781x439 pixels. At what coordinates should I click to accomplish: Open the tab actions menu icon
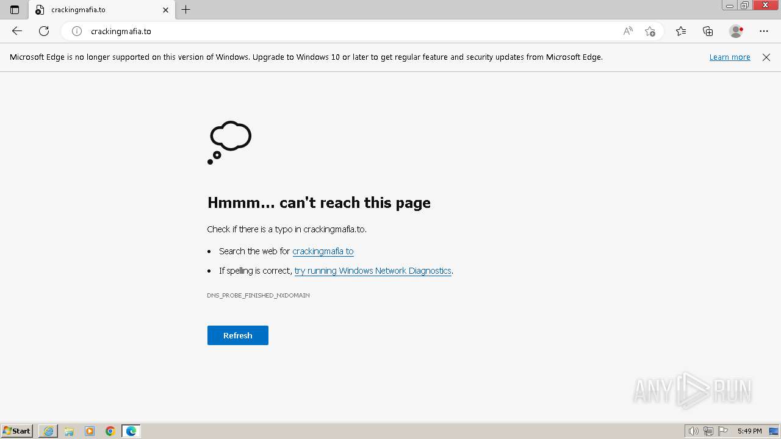click(15, 10)
